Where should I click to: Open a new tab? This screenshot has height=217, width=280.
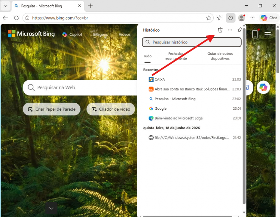click(90, 6)
